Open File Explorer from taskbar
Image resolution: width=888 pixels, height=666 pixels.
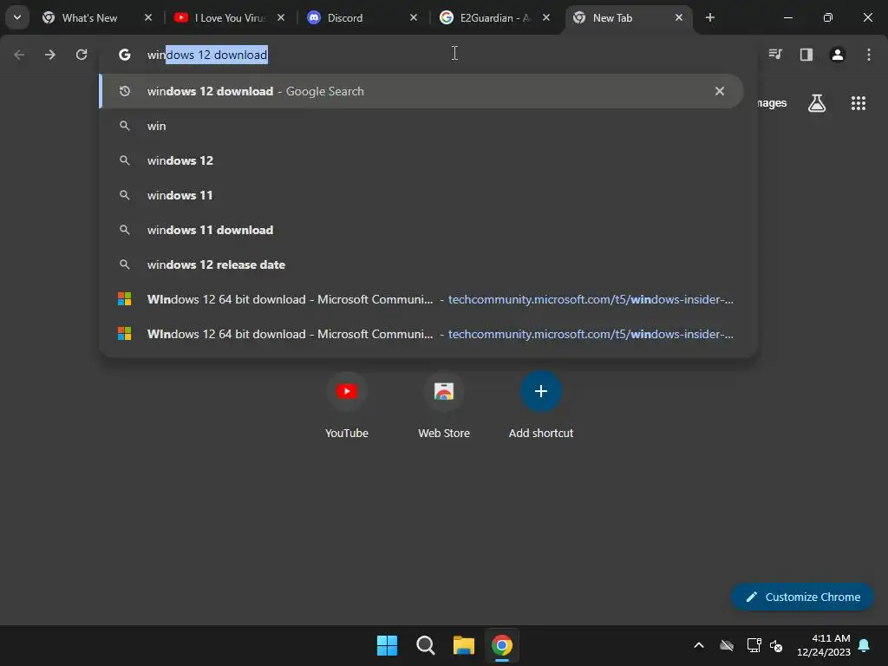point(464,645)
